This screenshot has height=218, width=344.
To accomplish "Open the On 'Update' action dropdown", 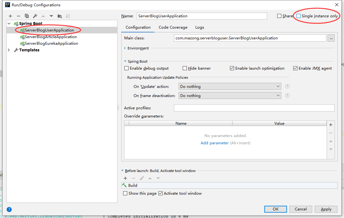I will click(230, 86).
